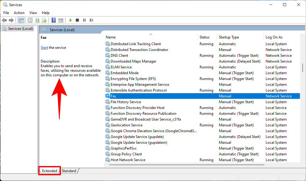Click the Stop Service toolbar icon
Screen dimensions: 306x181
coord(77,20)
